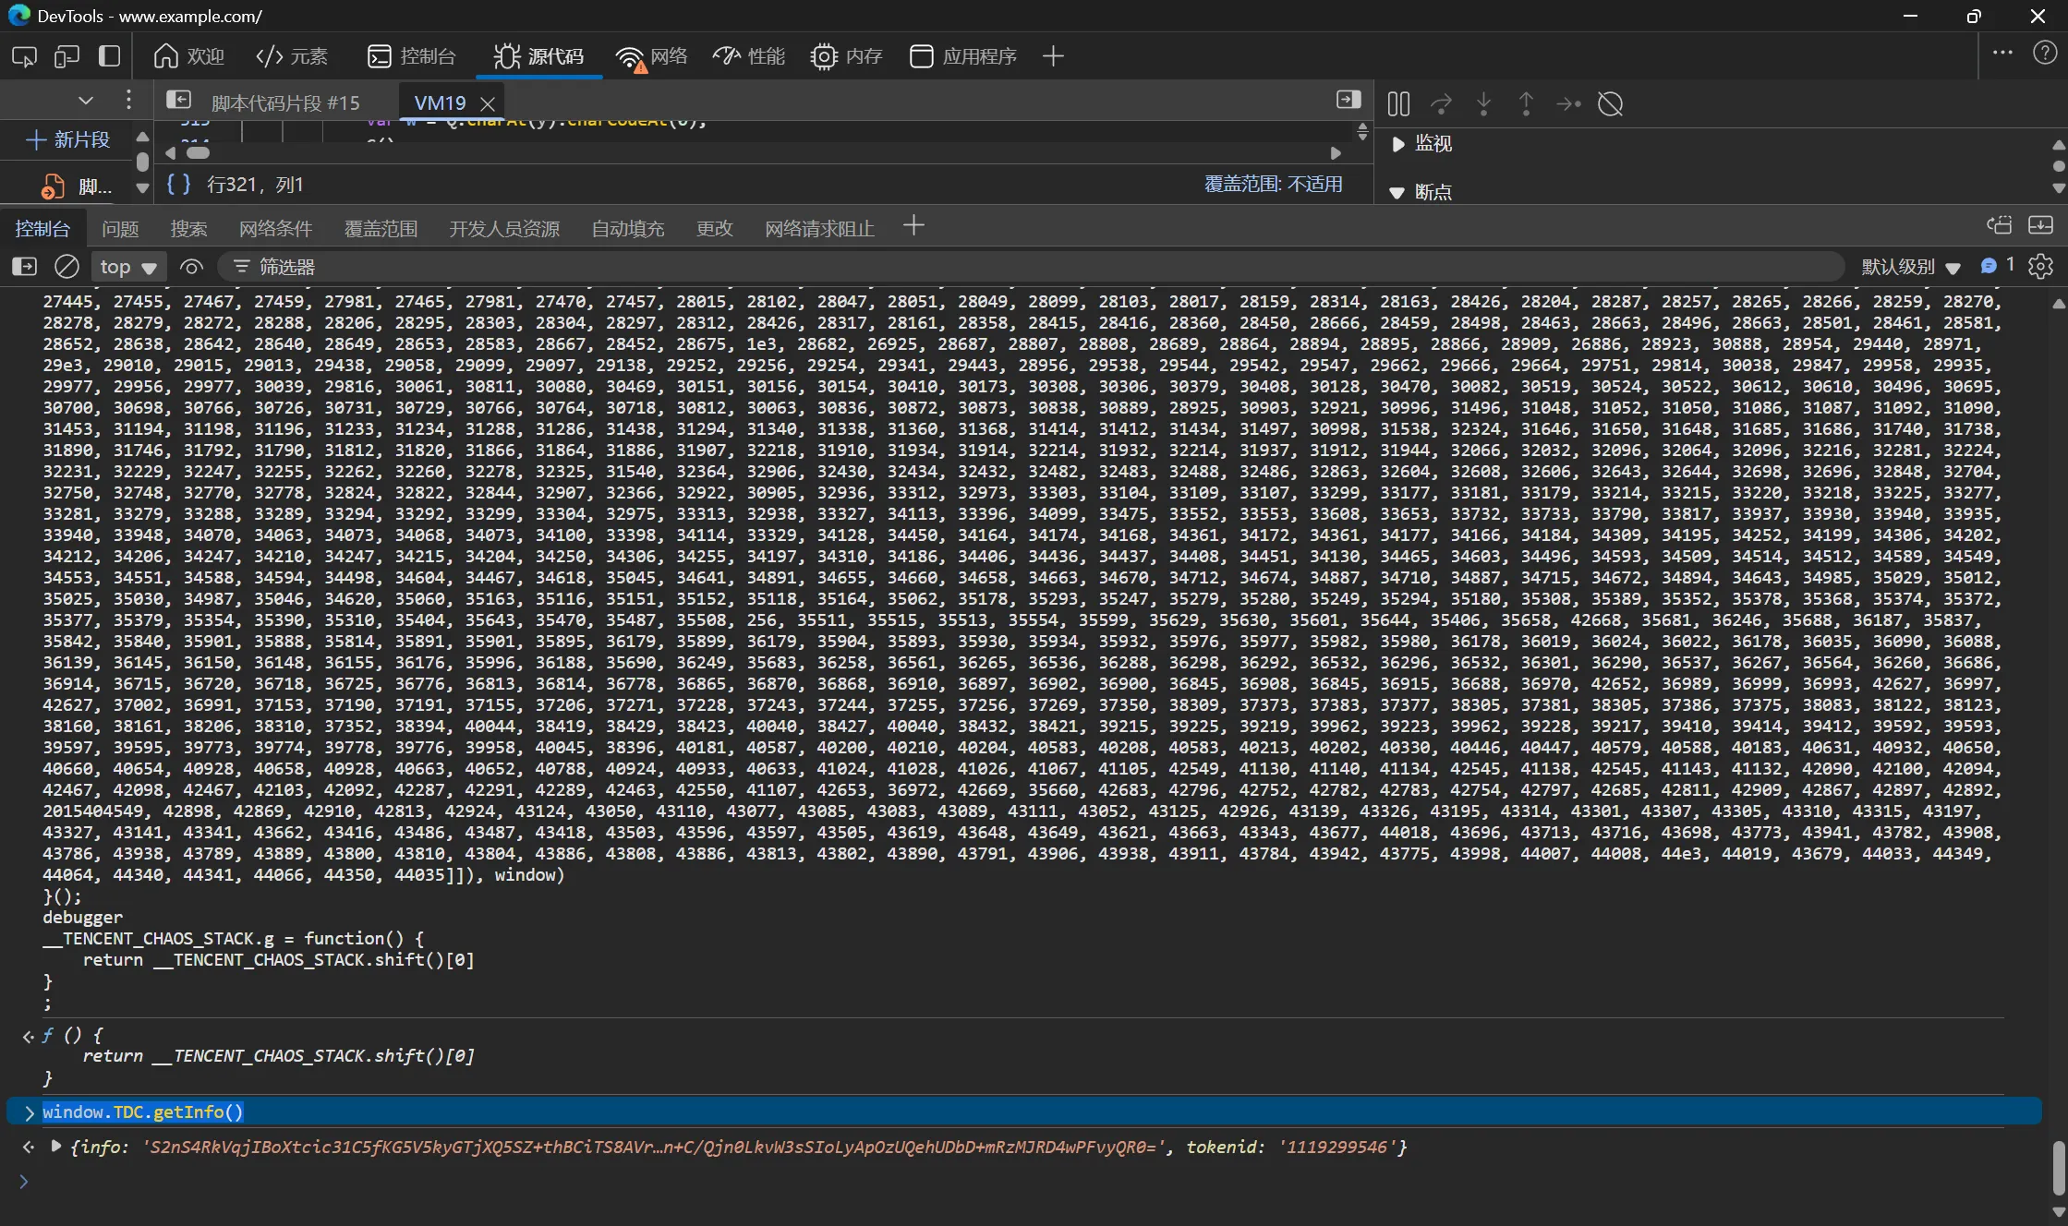Click the collapse drawer icon
Screen dimensions: 2068x1226
(x=2040, y=225)
